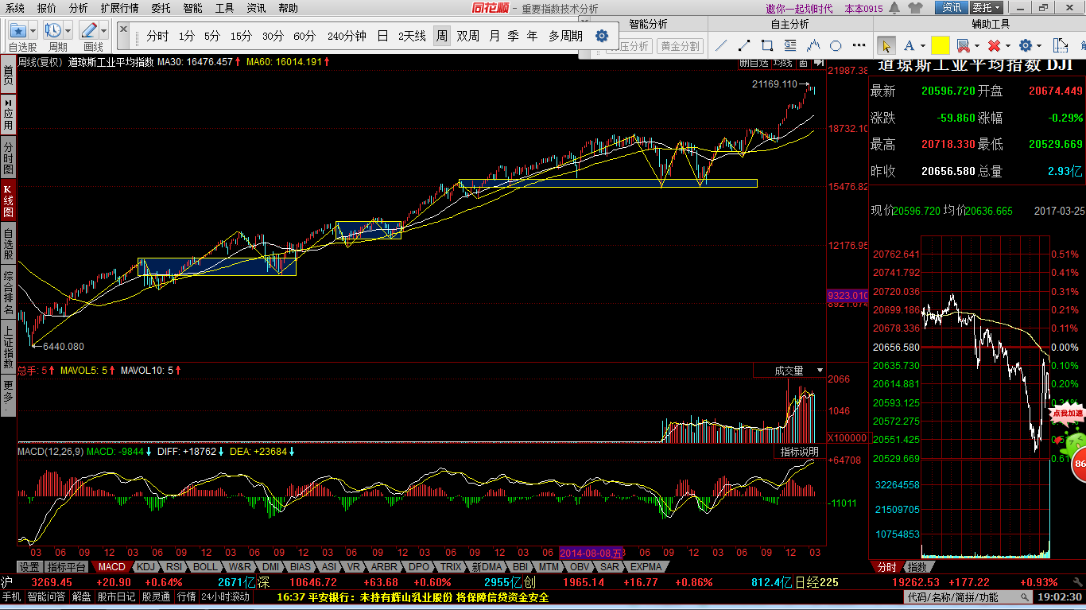Screen dimensions: 1086x610
Task: Expand the 自选股 dropdown arrow
Action: pyautogui.click(x=33, y=31)
